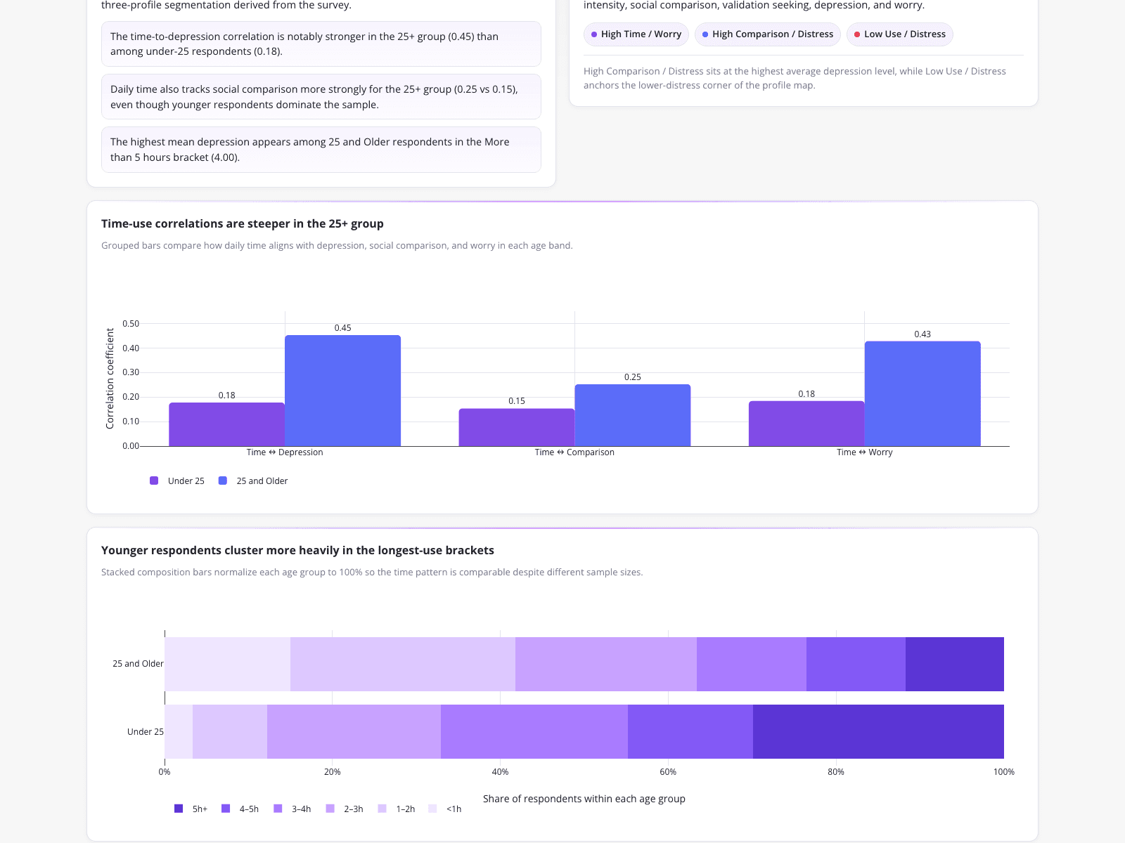Click the 100% x-axis tick label
This screenshot has height=843, width=1125.
pos(1004,772)
